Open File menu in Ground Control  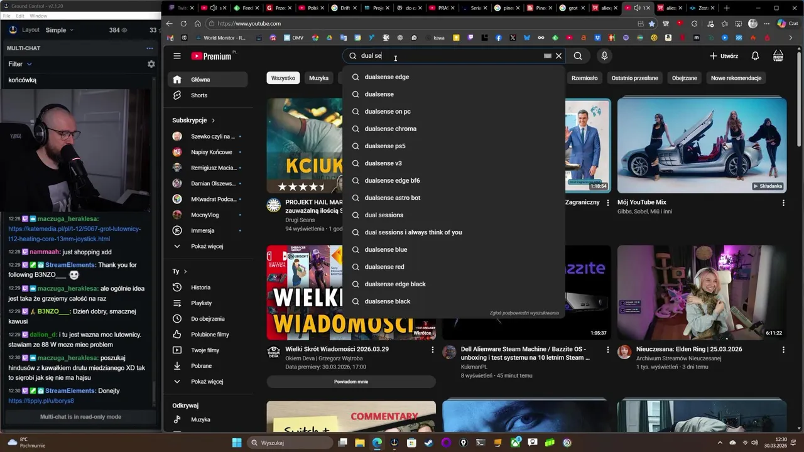point(7,16)
